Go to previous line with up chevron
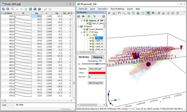 17,9
